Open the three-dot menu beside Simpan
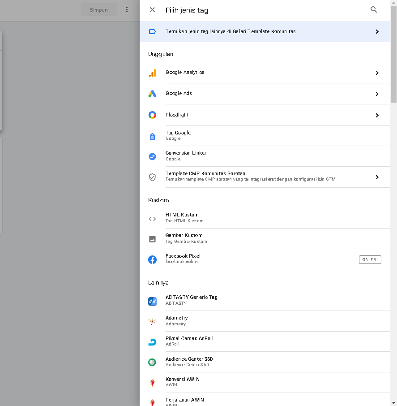The image size is (397, 406). (x=127, y=10)
